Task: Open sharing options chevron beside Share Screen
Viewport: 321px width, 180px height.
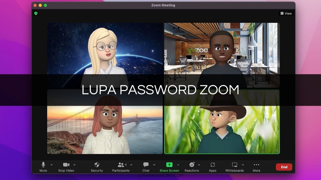Action: (178, 165)
